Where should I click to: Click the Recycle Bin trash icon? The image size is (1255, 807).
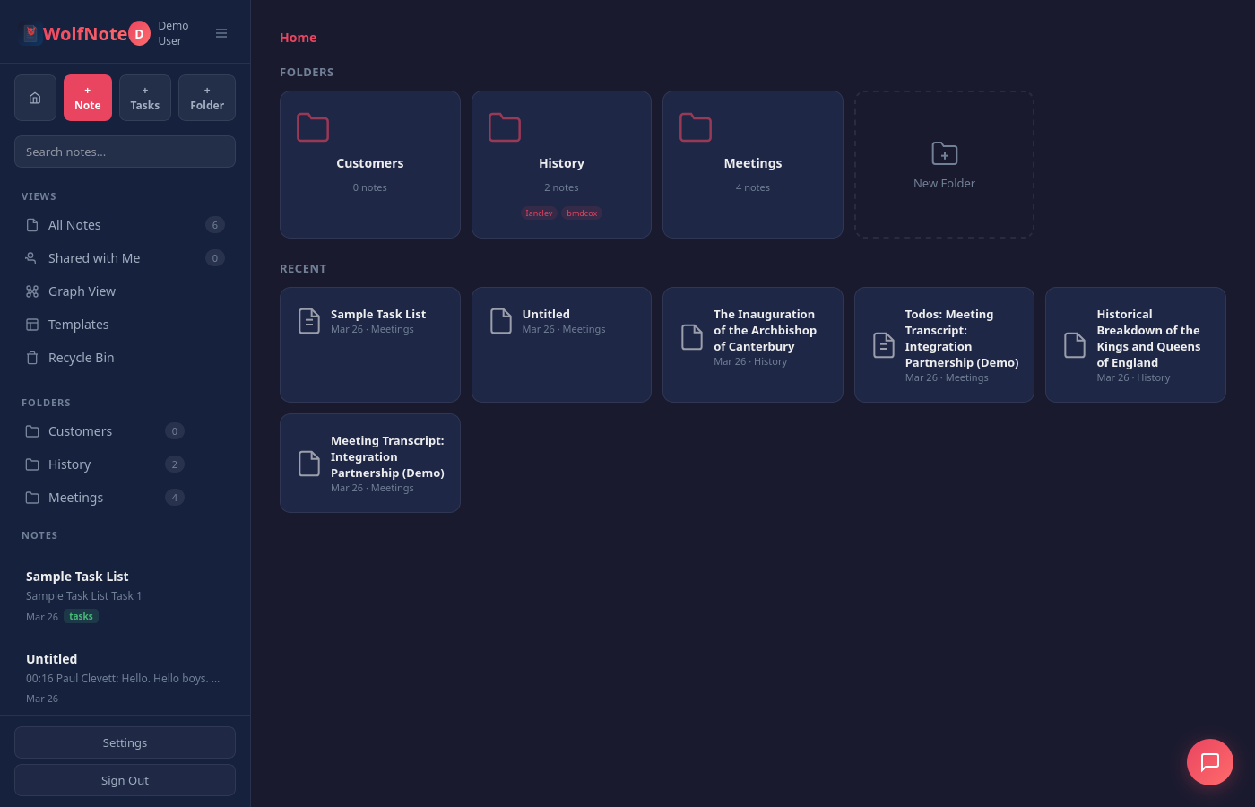(32, 358)
